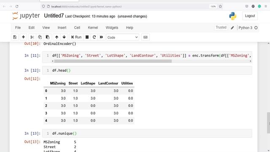Click the In [13] cell prompt
Image resolution: width=270 pixels, height=152 pixels.
[x=32, y=133]
